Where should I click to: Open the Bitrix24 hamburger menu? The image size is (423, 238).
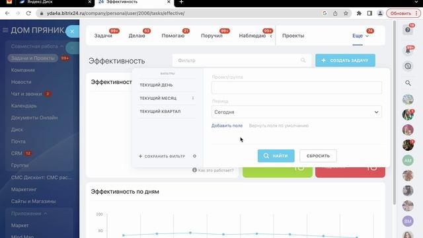(5, 30)
